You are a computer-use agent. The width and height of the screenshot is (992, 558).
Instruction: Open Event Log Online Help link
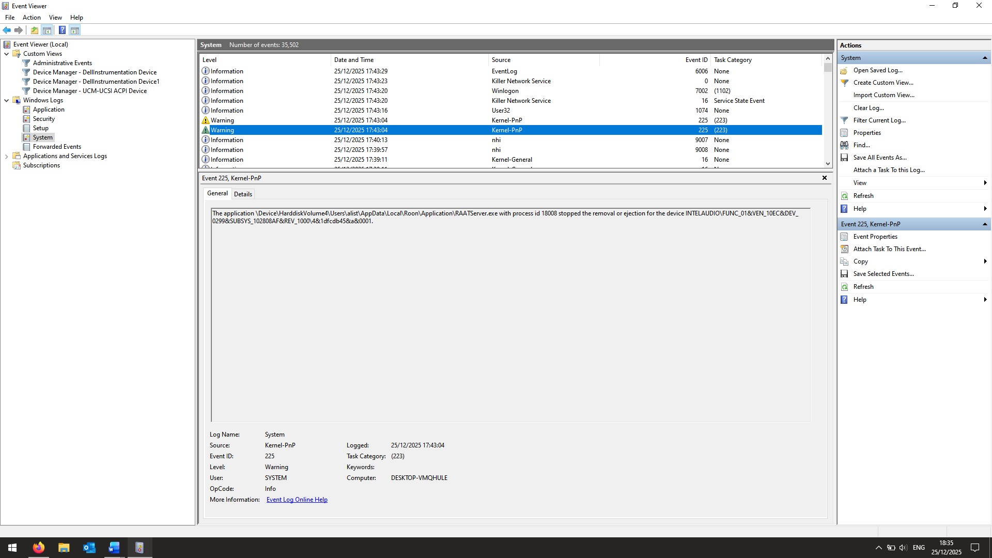click(x=297, y=500)
